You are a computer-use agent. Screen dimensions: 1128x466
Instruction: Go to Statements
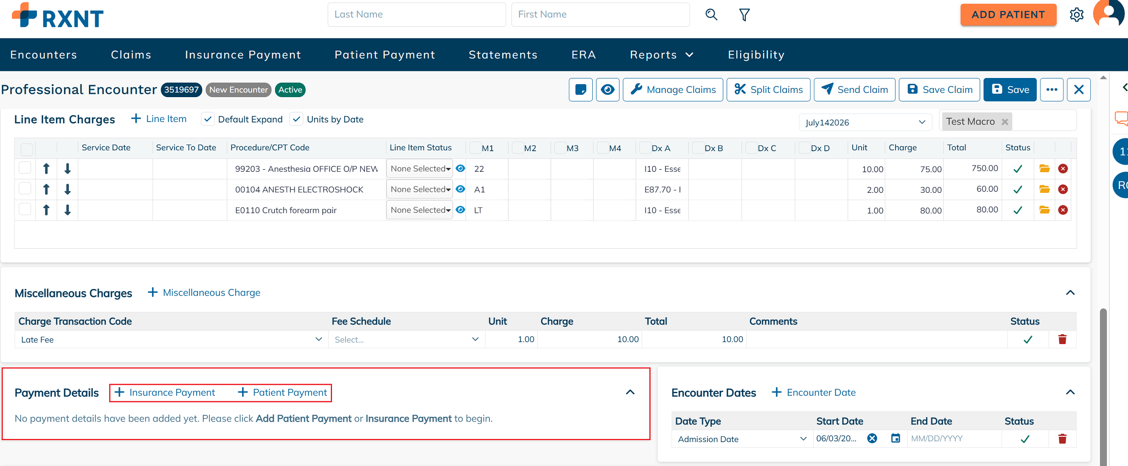[503, 55]
